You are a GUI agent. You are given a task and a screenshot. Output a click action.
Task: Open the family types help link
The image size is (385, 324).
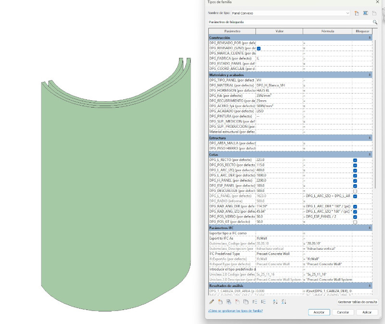235,310
